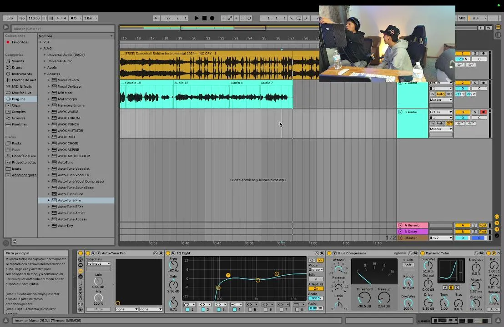The height and width of the screenshot is (327, 504).
Task: Open EQ Eight Mode Stereo dropdown
Action: pos(316,270)
